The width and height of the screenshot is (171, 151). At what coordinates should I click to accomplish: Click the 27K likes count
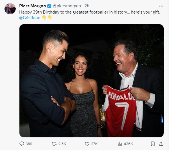point(95,144)
